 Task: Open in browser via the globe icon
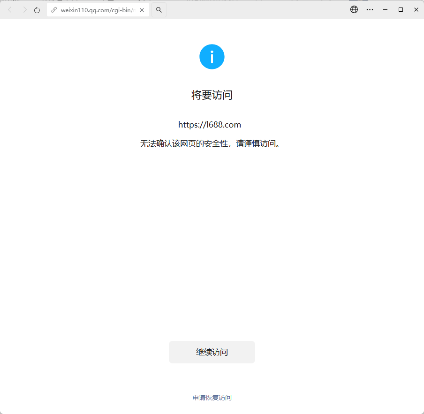coord(354,9)
